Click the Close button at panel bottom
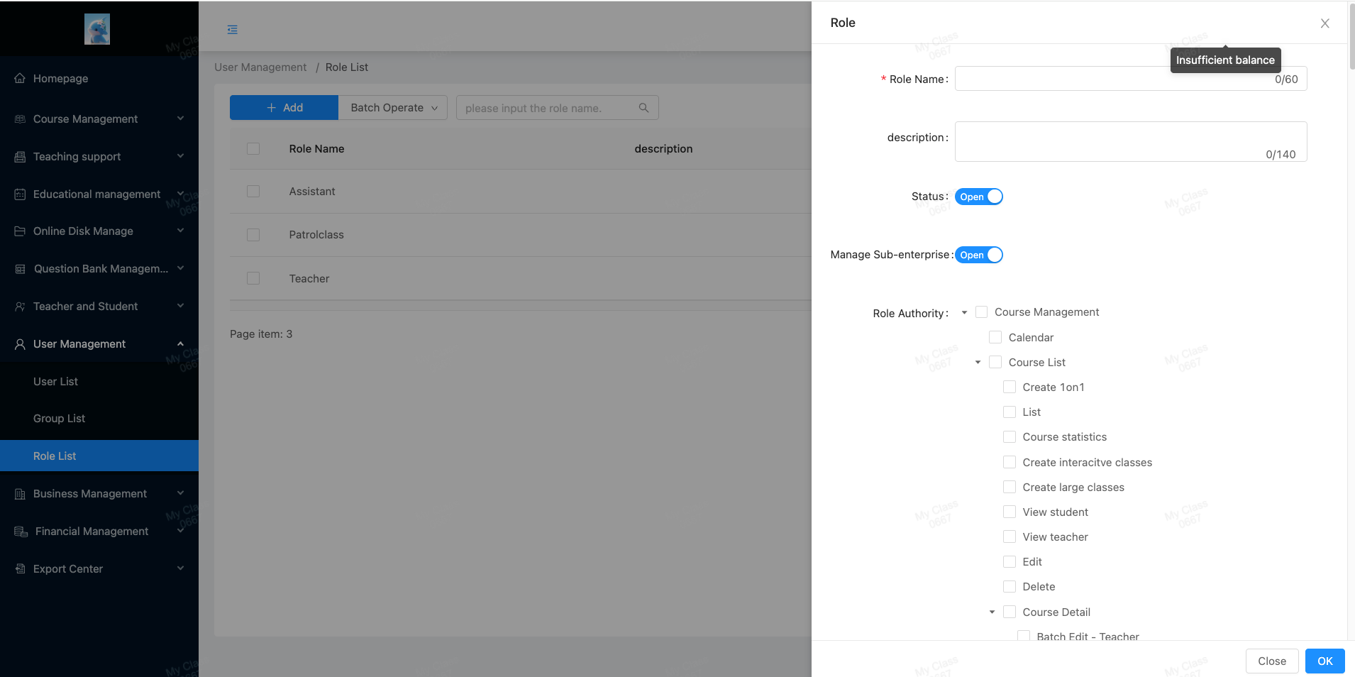 click(1271, 661)
